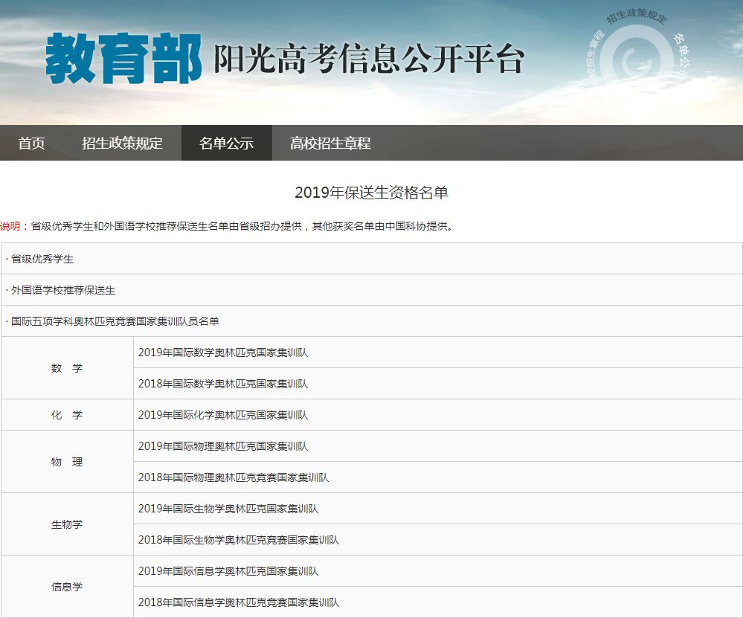
Task: Open the 省级优秀学生 list link
Action: pos(42,259)
